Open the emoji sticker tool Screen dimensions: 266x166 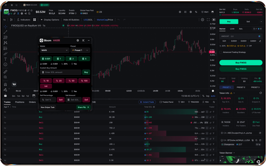(x=5, y=65)
